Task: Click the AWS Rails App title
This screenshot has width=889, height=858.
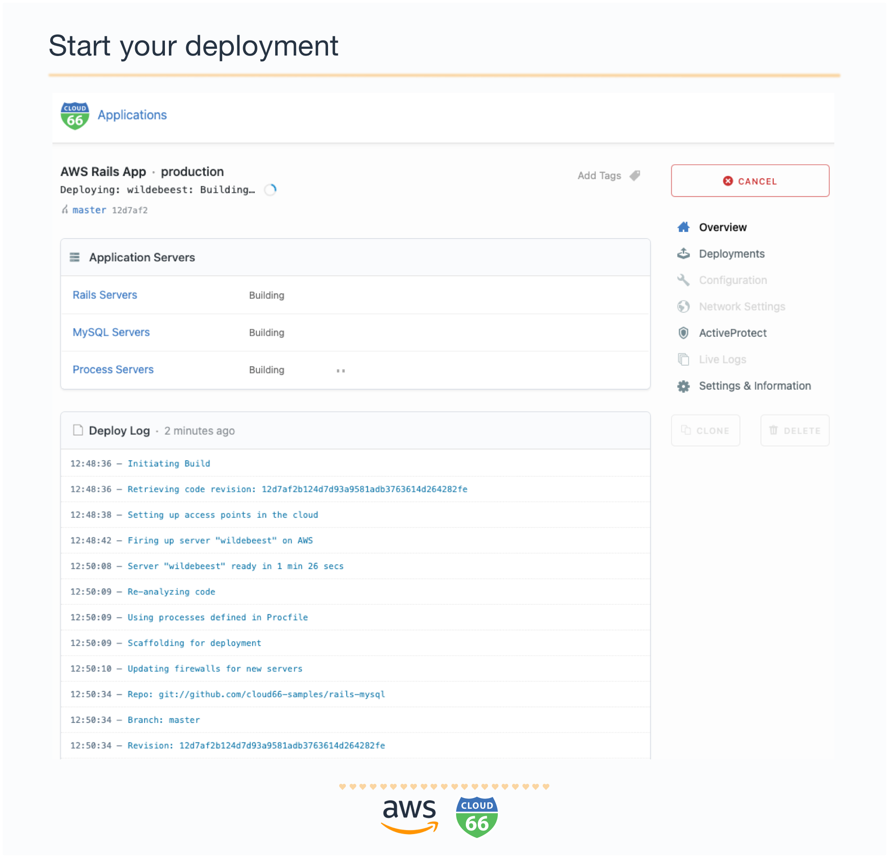Action: [103, 172]
